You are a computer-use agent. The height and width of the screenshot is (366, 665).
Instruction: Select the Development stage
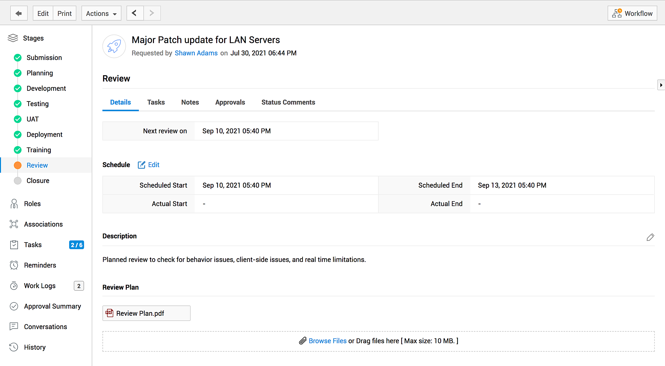coord(46,88)
